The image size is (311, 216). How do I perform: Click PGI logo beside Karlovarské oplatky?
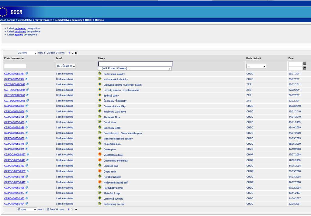coord(100,73)
